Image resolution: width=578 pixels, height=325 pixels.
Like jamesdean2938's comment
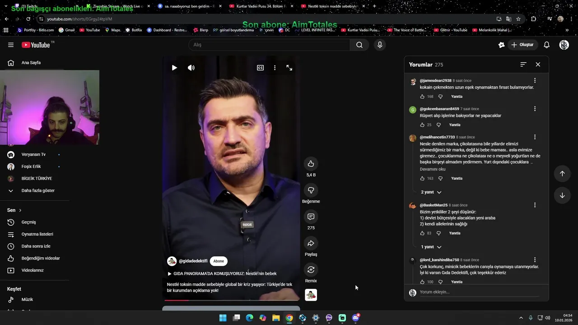click(x=422, y=97)
